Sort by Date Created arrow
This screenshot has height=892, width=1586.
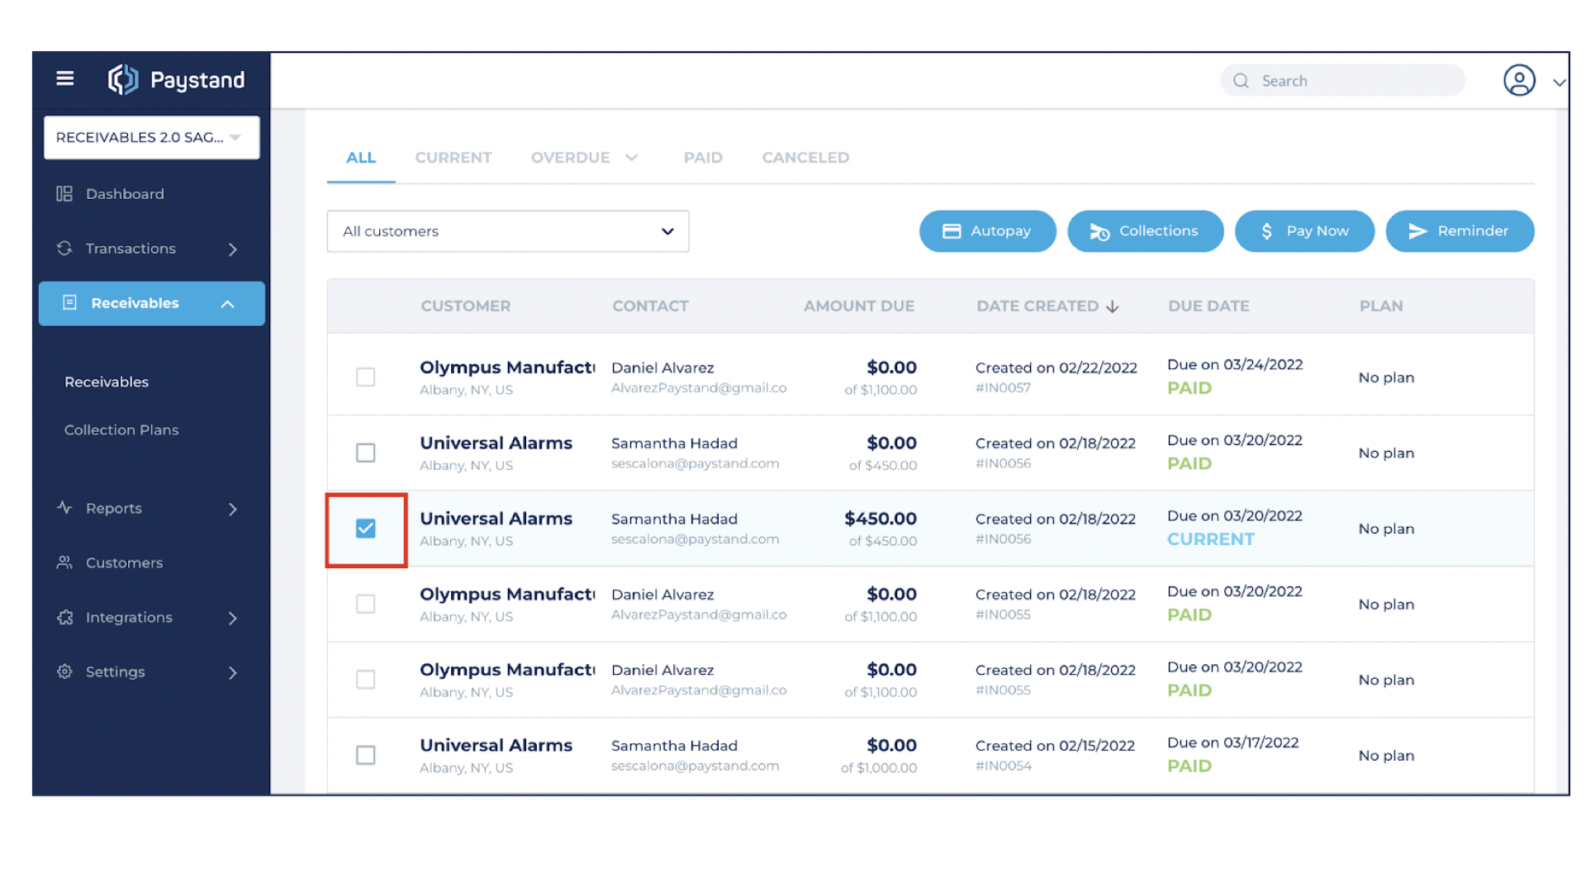point(1113,306)
